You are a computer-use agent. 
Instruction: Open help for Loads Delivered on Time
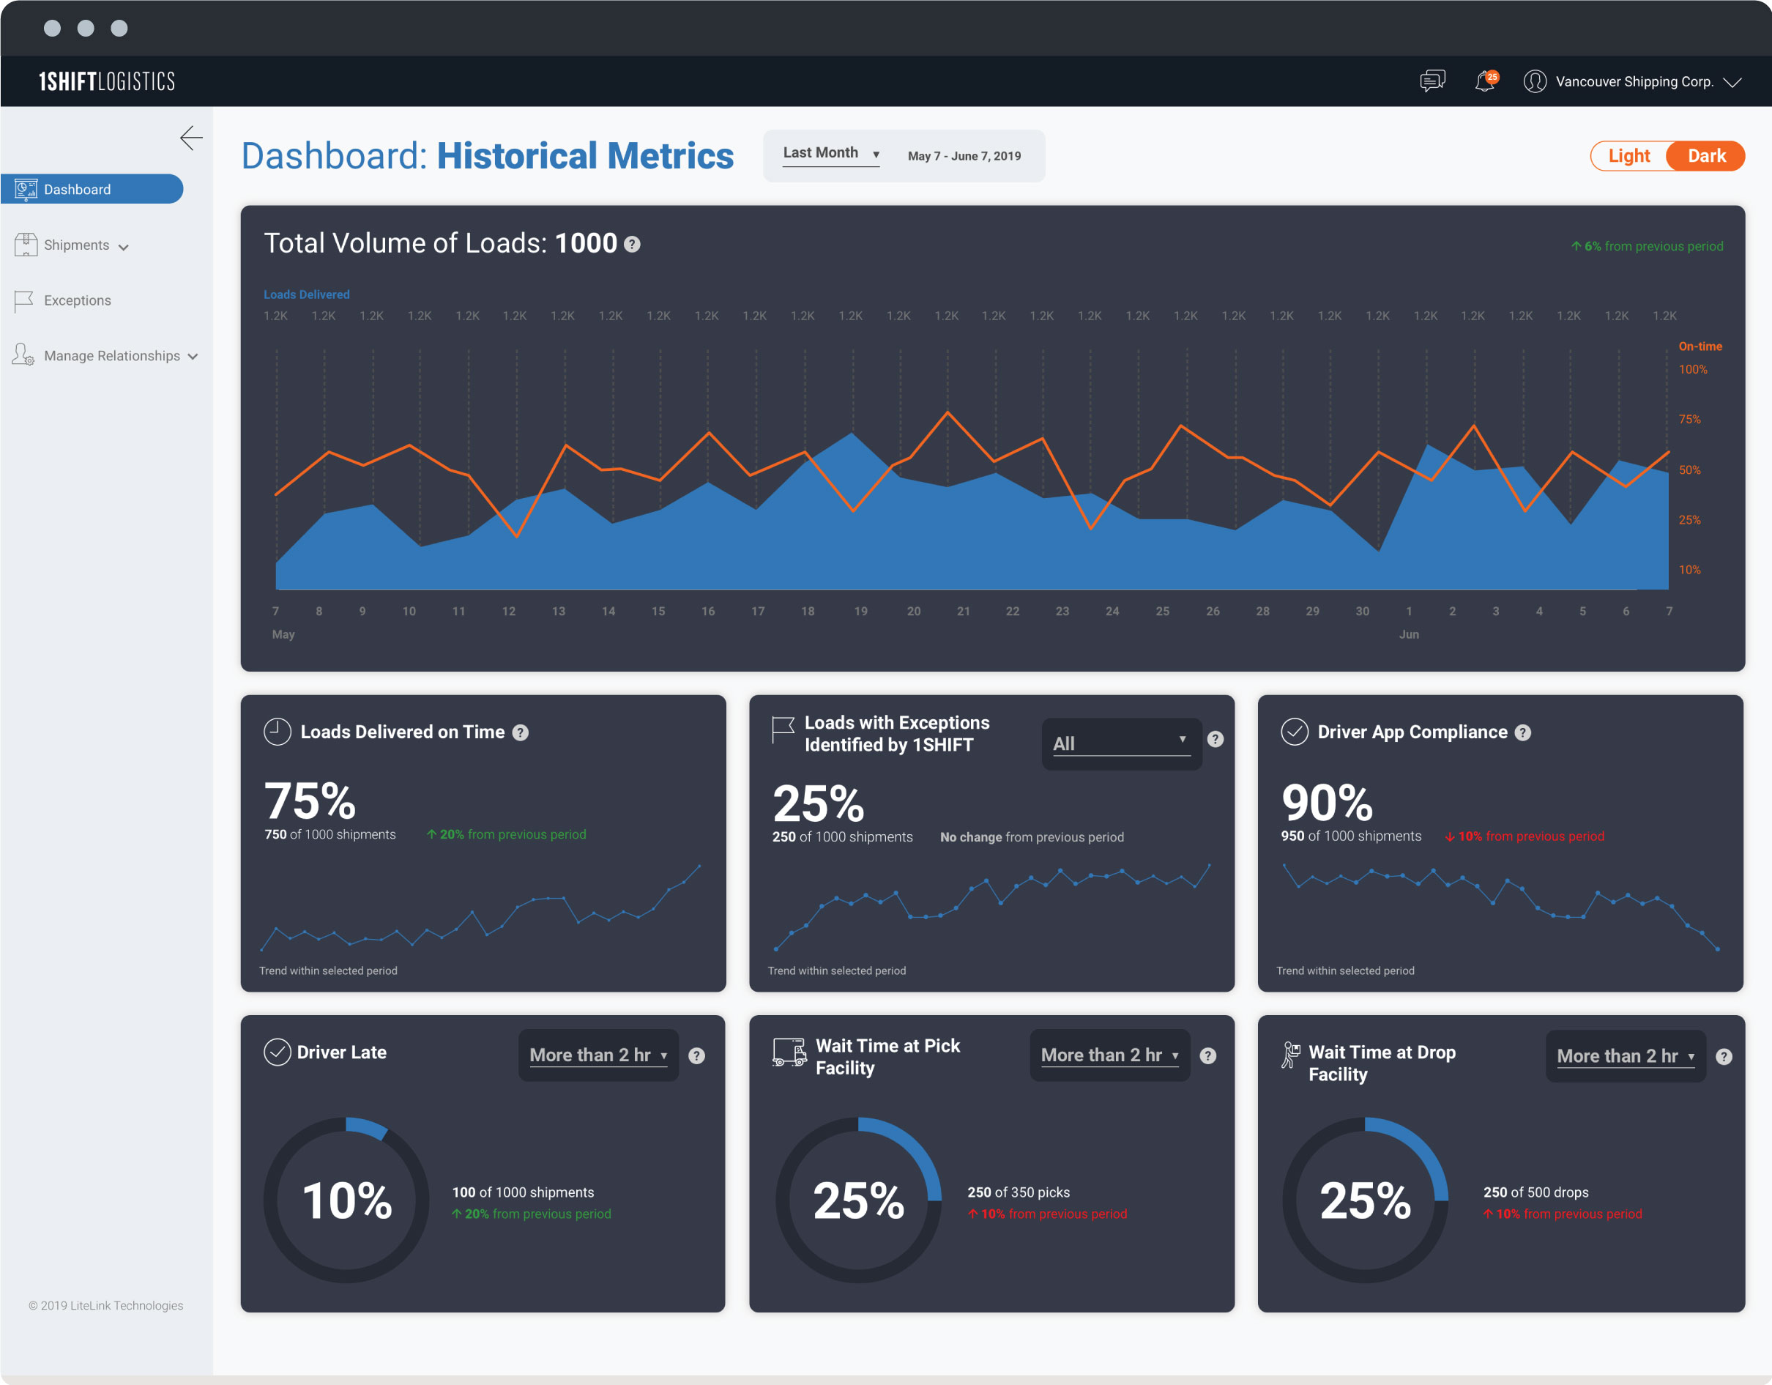[x=521, y=732]
